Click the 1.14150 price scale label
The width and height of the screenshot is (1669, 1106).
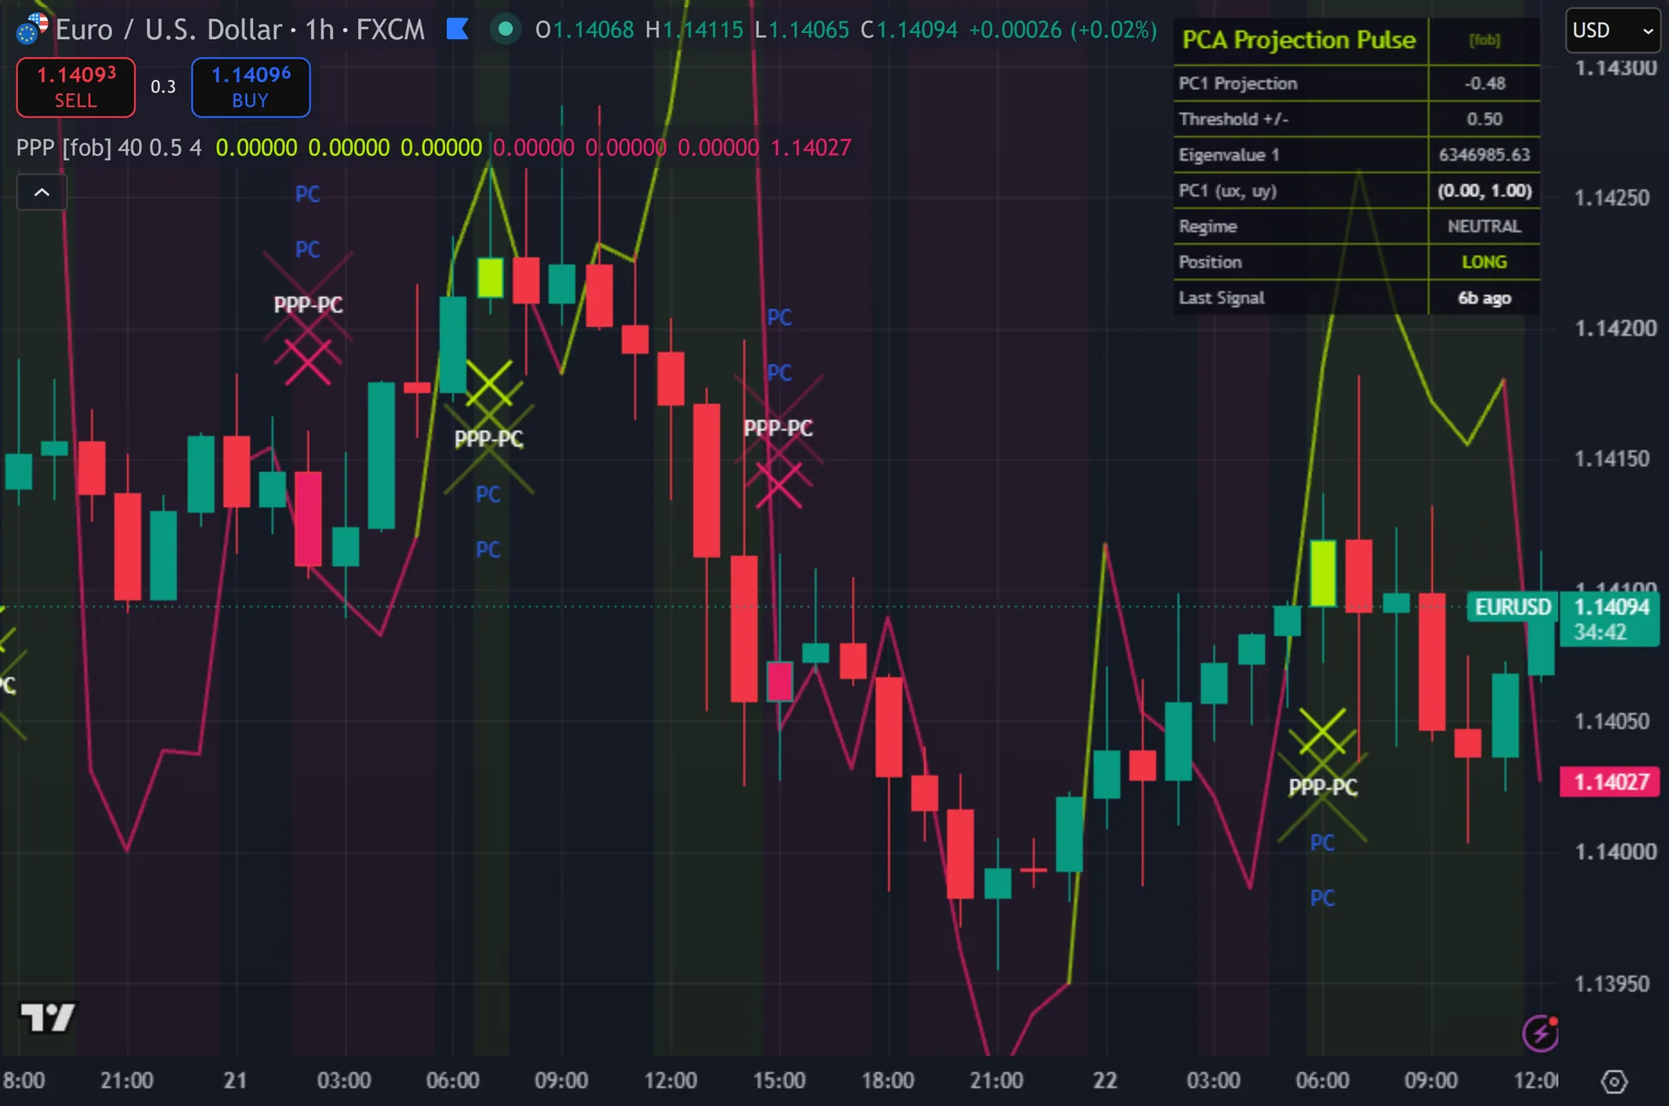[x=1612, y=459]
